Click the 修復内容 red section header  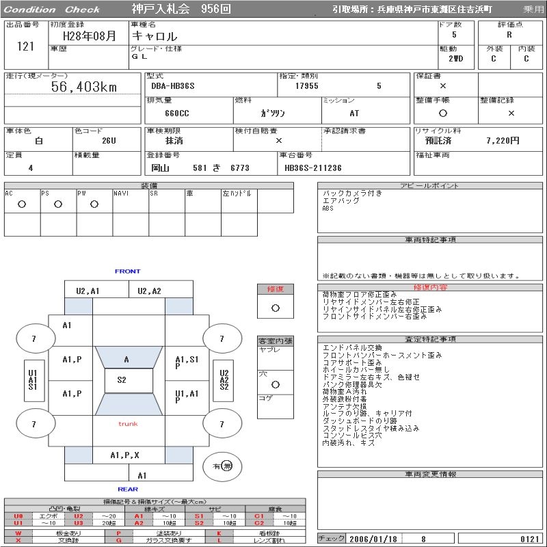click(430, 287)
